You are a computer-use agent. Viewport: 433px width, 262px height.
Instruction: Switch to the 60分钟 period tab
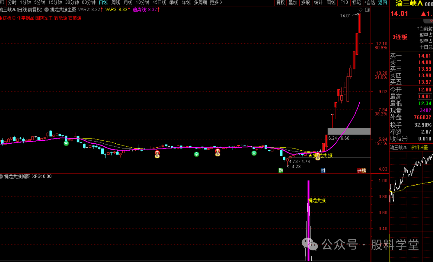coord(89,3)
